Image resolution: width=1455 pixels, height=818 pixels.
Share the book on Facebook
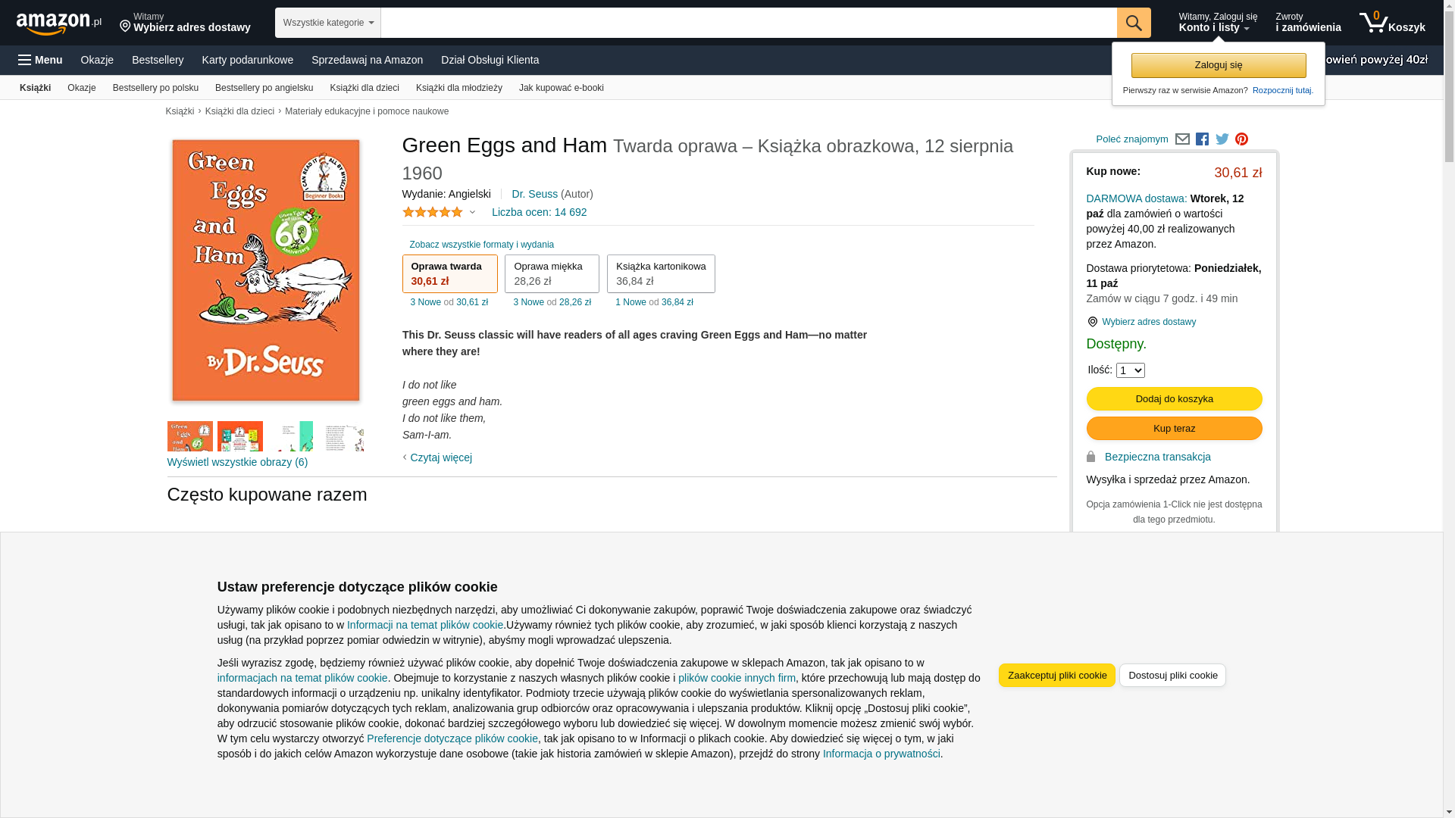coord(1202,139)
